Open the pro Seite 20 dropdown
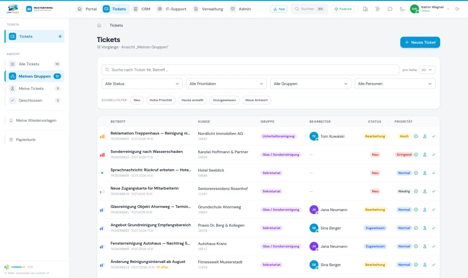Screen dimensions: 468x278 [x=427, y=70]
